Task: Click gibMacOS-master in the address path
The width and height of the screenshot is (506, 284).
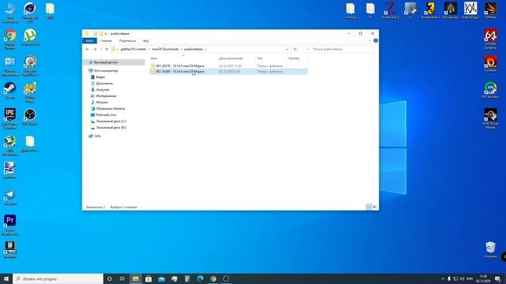Action: click(134, 49)
